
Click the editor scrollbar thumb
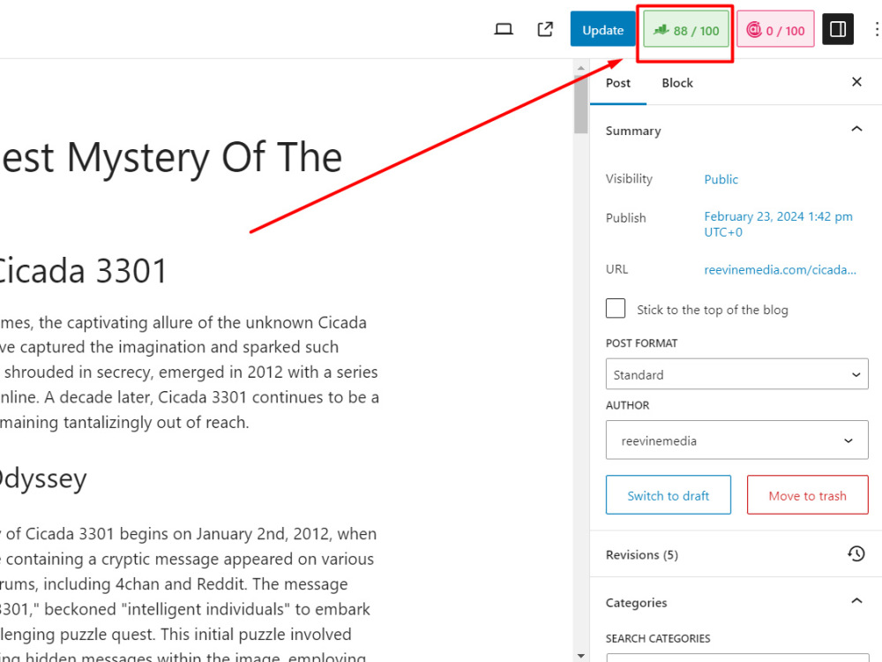point(581,104)
